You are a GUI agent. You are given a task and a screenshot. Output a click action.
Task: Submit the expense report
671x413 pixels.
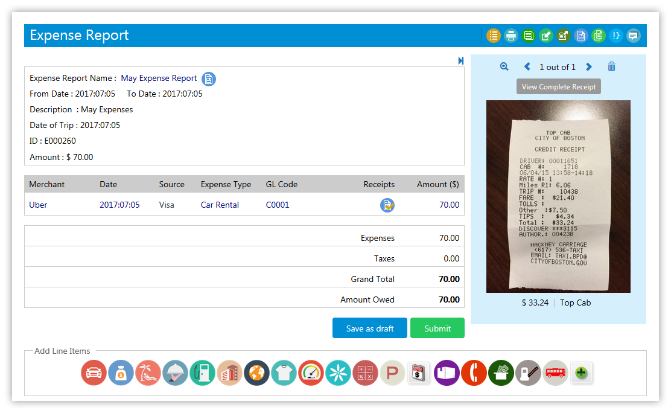pos(437,328)
